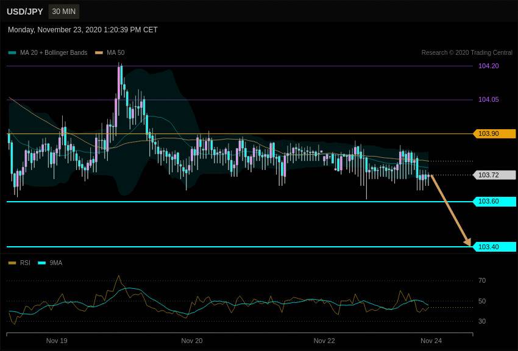The width and height of the screenshot is (518, 351).
Task: Click the Nov 22 date axis label
Action: click(x=324, y=341)
